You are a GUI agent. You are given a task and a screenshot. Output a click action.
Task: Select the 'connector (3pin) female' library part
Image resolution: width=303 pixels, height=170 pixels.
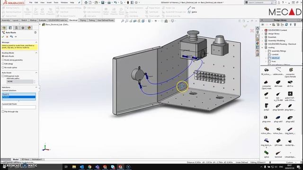point(290,72)
